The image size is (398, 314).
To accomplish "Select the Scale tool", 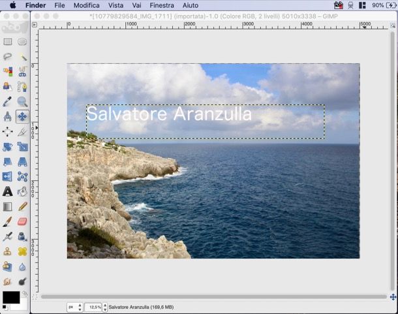I will (x=22, y=147).
